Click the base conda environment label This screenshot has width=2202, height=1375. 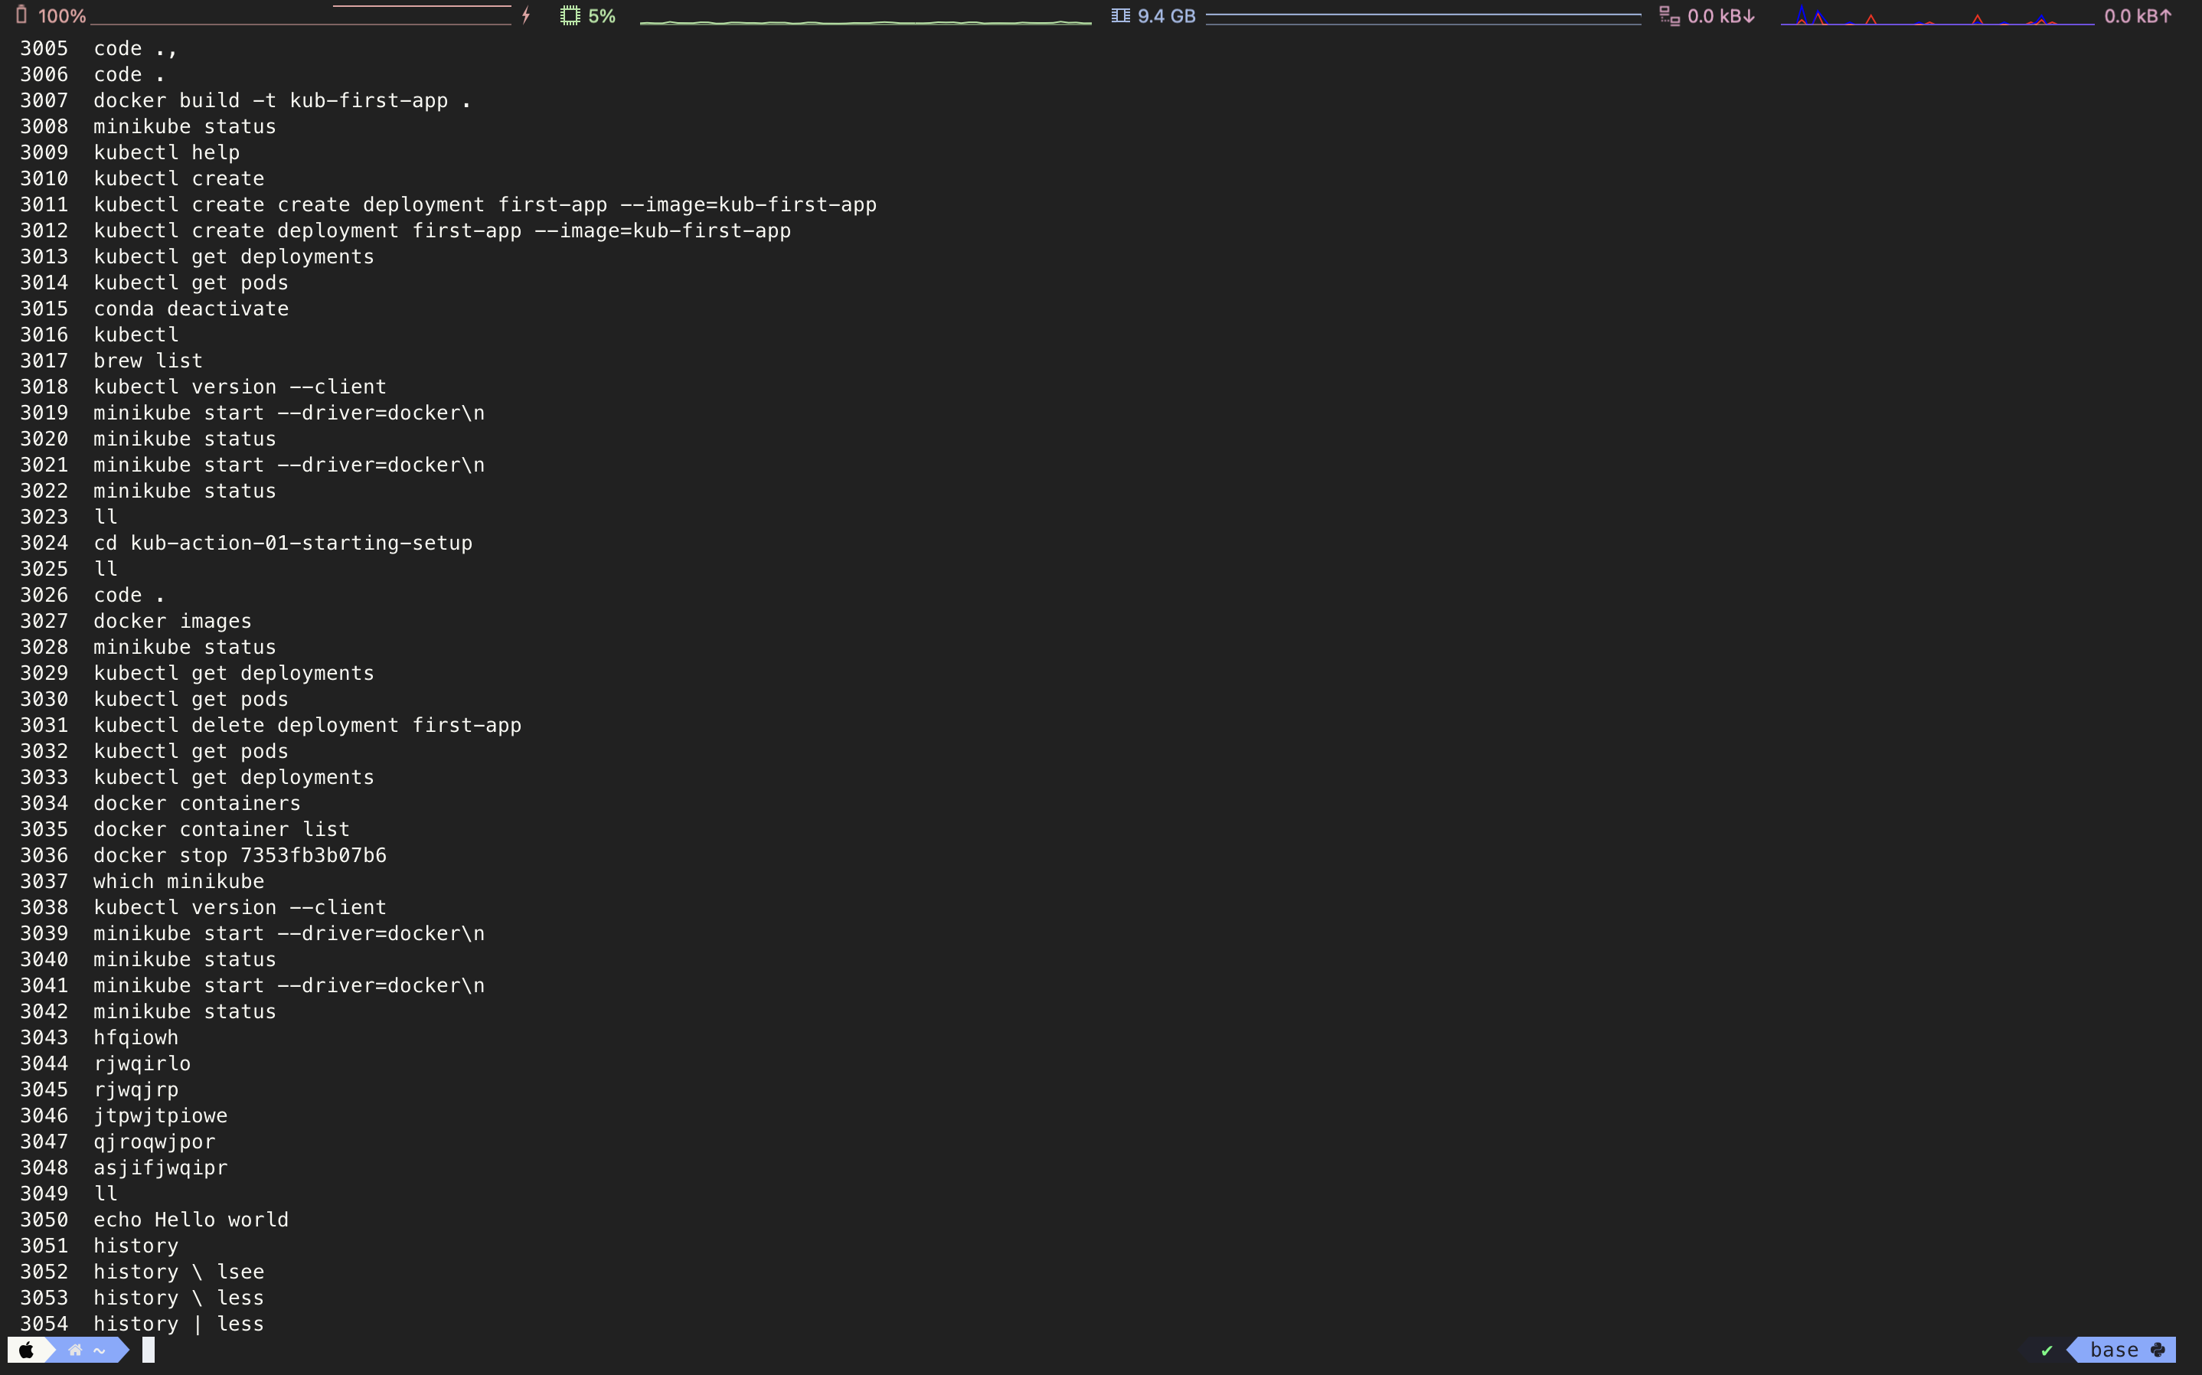(x=2114, y=1350)
